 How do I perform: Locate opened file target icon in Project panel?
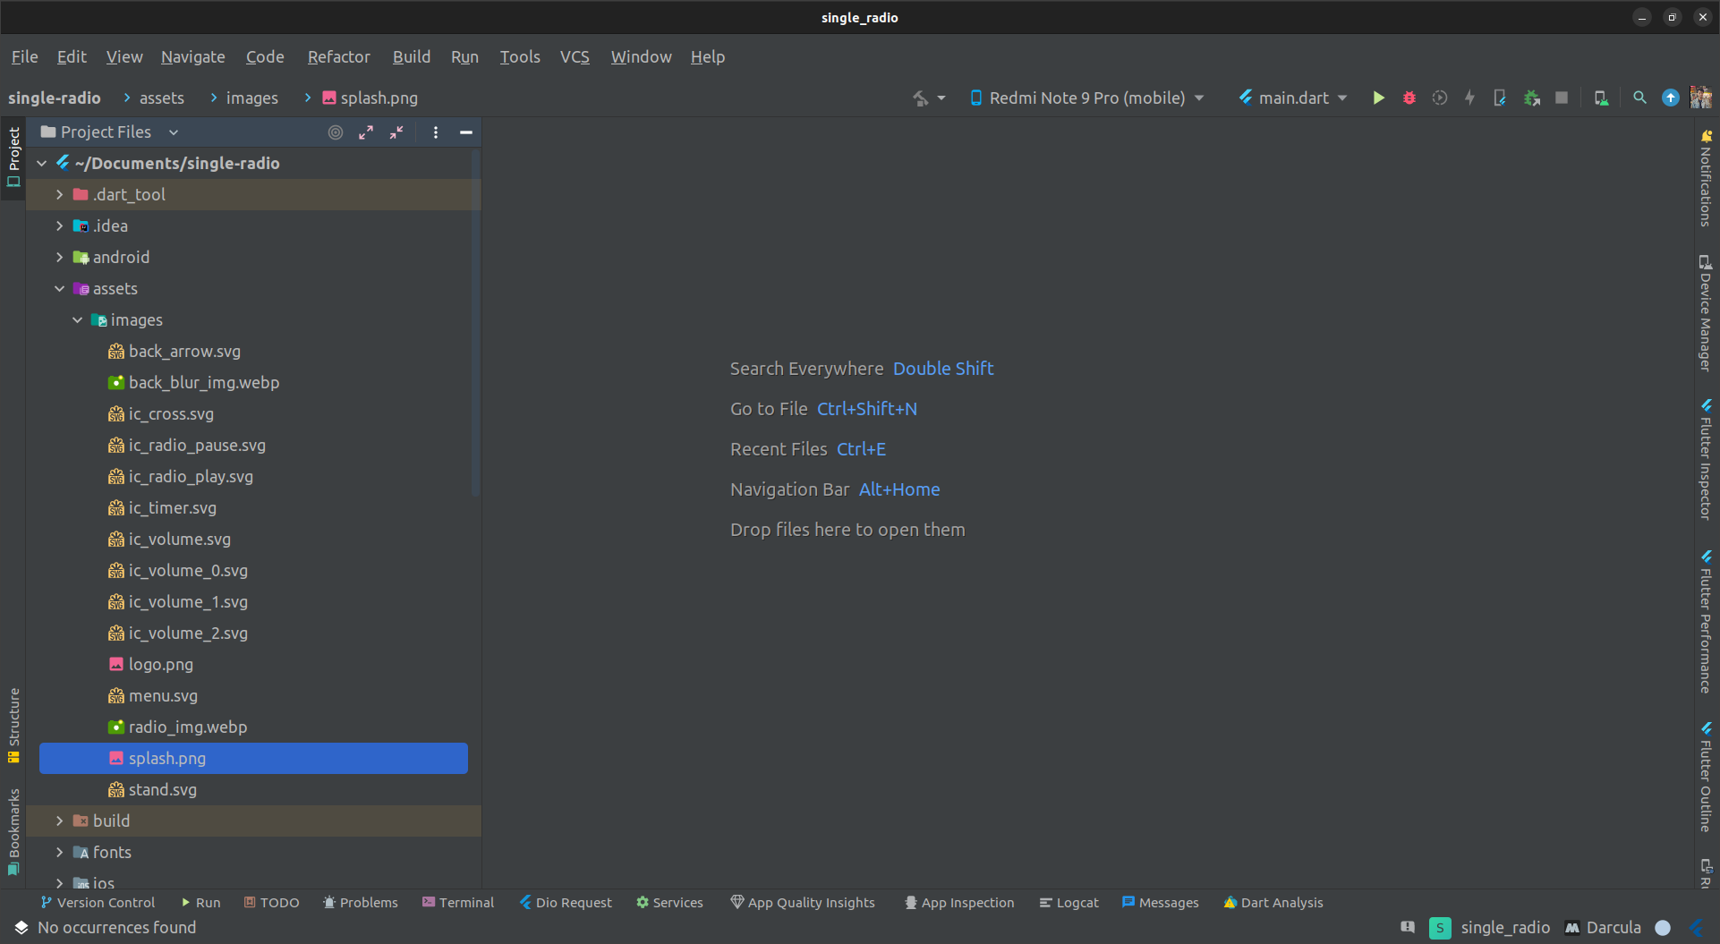tap(336, 132)
